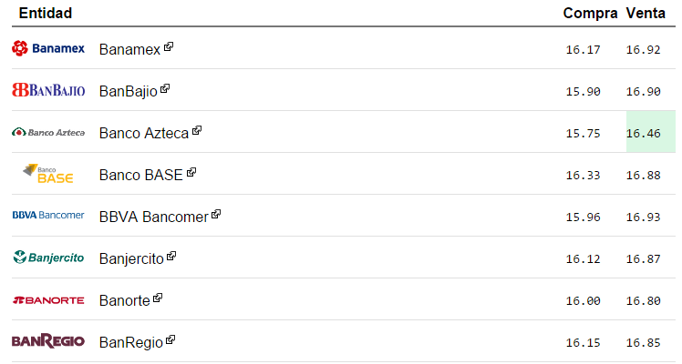Open the Banco BASE text link

click(x=140, y=175)
